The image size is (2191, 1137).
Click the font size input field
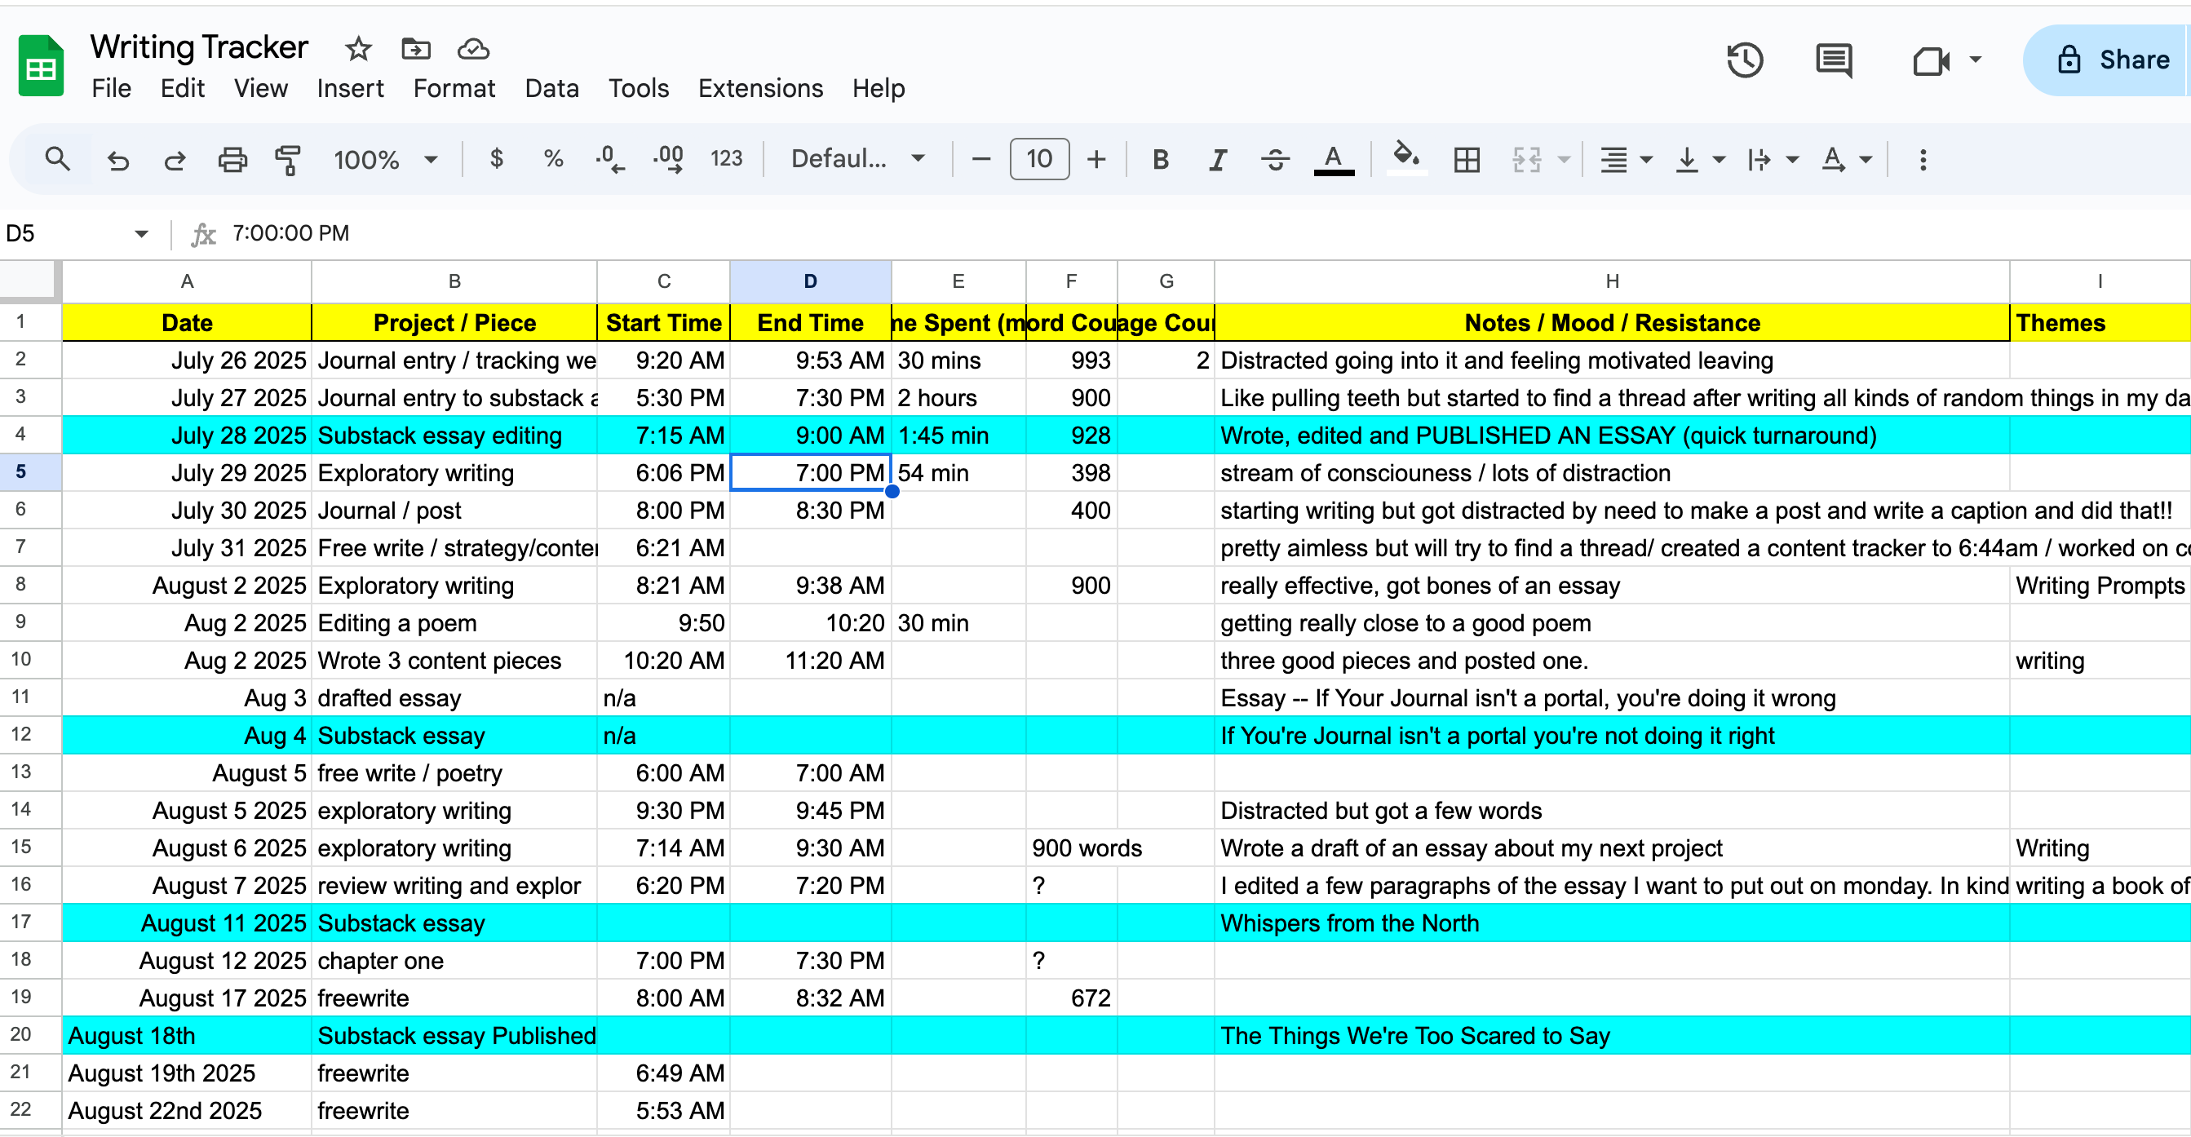coord(1038,159)
